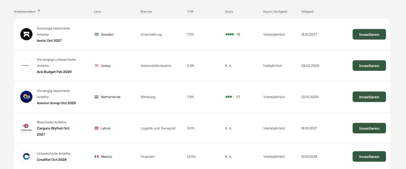Click the Aonic score bar showing 78
Screen dimensions: 406x169
[x=230, y=34]
